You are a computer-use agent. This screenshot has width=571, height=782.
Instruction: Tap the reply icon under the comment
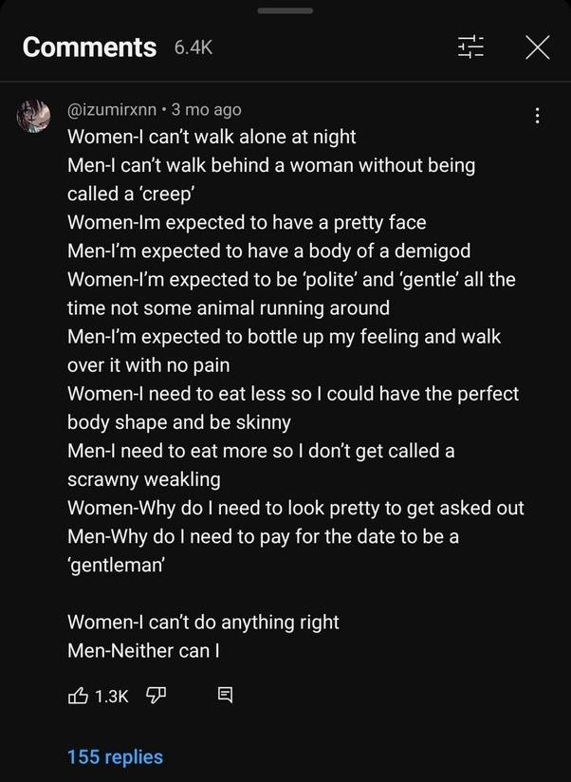click(x=225, y=697)
